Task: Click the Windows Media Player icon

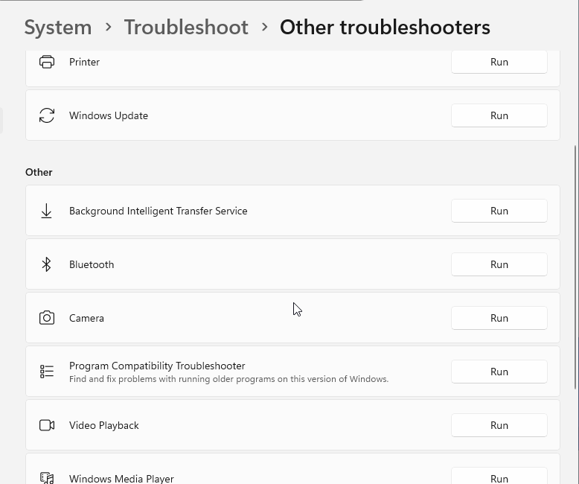Action: point(47,478)
